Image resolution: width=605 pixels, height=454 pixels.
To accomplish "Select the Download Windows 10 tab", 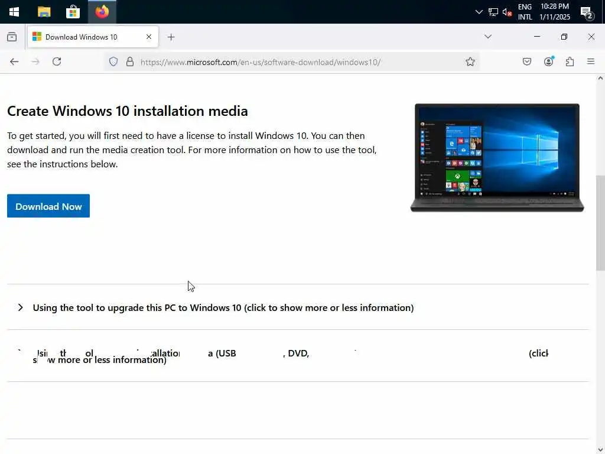I will click(x=93, y=37).
